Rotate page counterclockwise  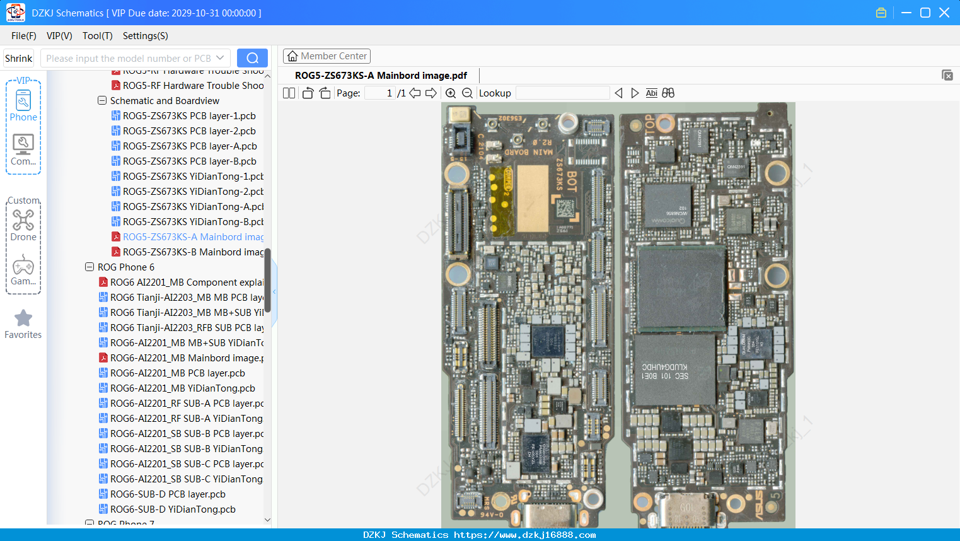[308, 93]
